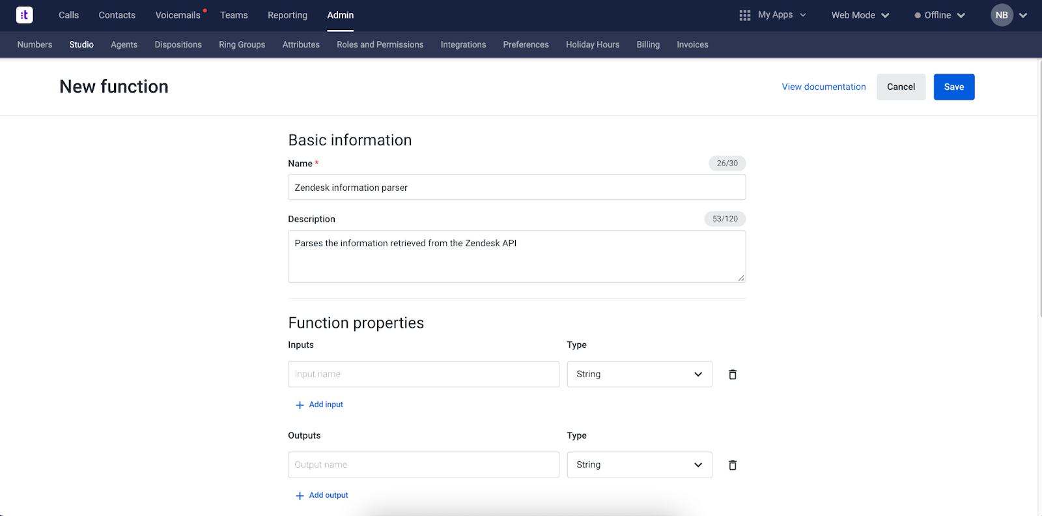Save the new function

pyautogui.click(x=954, y=87)
